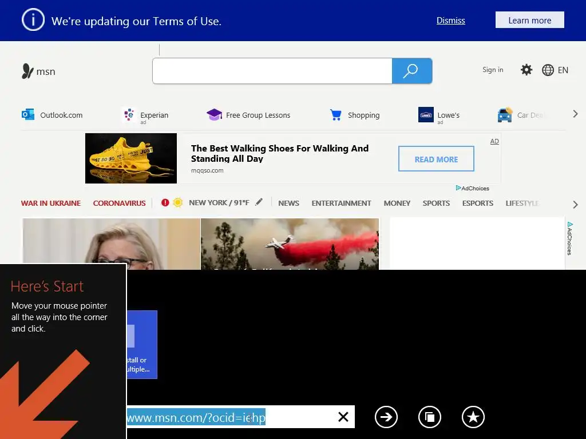Expand more news categories with chevron
The height and width of the screenshot is (439, 586).
575,205
